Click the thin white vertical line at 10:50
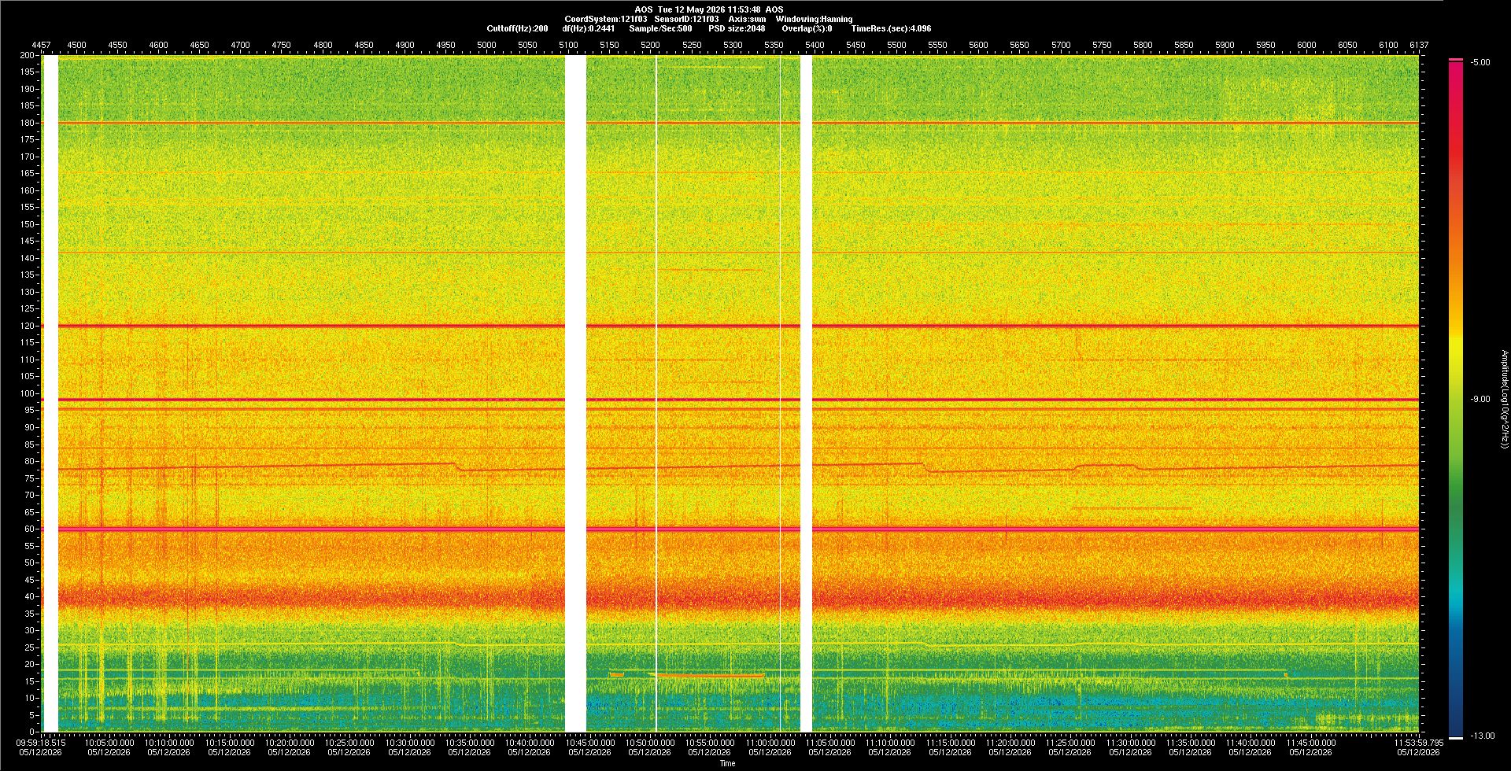The width and height of the screenshot is (1511, 771). tap(656, 393)
